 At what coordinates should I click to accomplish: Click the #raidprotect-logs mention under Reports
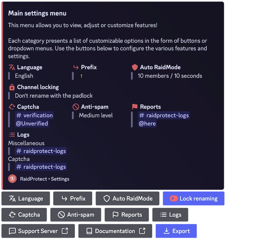[x=163, y=115]
